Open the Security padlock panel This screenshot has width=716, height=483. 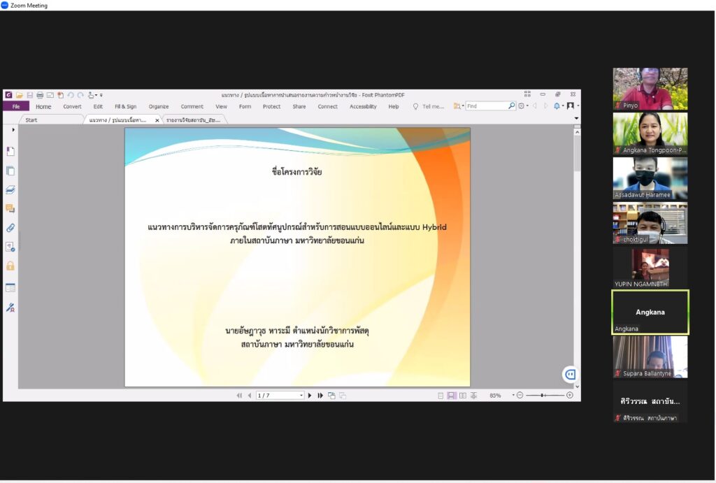click(x=10, y=266)
